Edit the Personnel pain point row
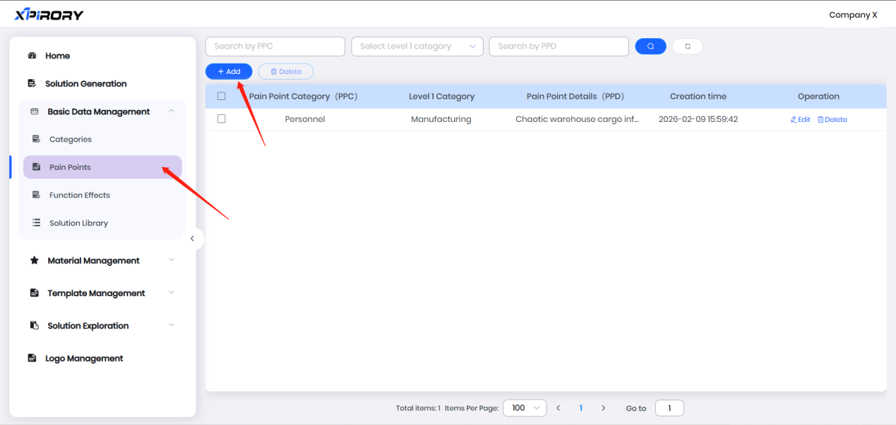The image size is (896, 425). [800, 120]
